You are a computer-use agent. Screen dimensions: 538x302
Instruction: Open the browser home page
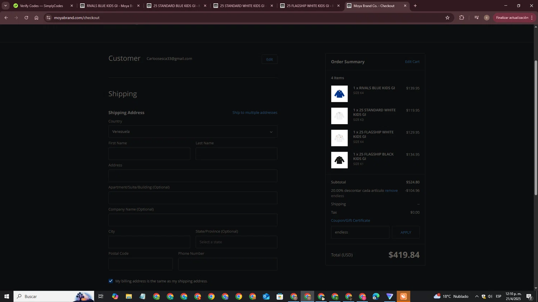tap(36, 18)
